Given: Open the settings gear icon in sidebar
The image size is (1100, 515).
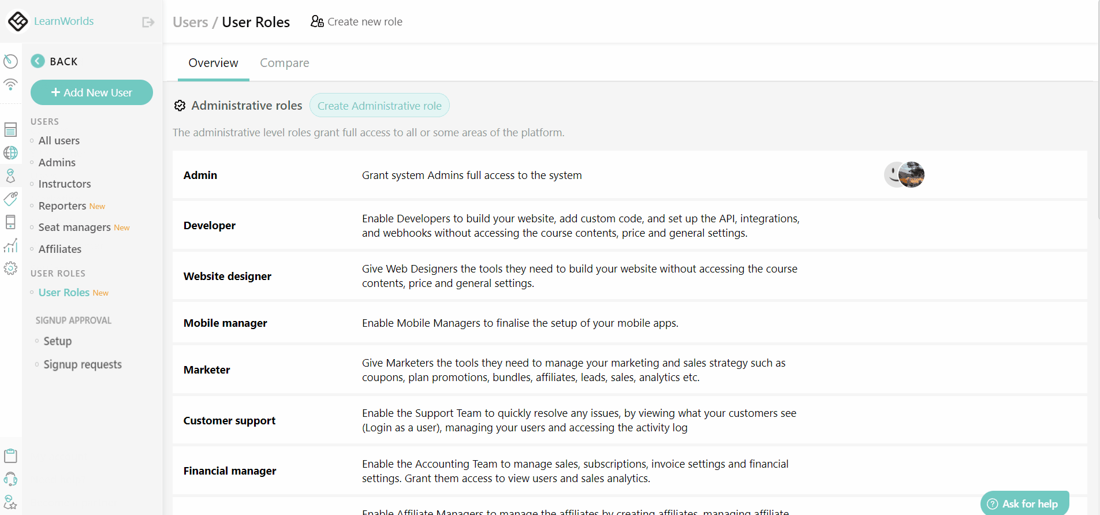Looking at the screenshot, I should [10, 268].
